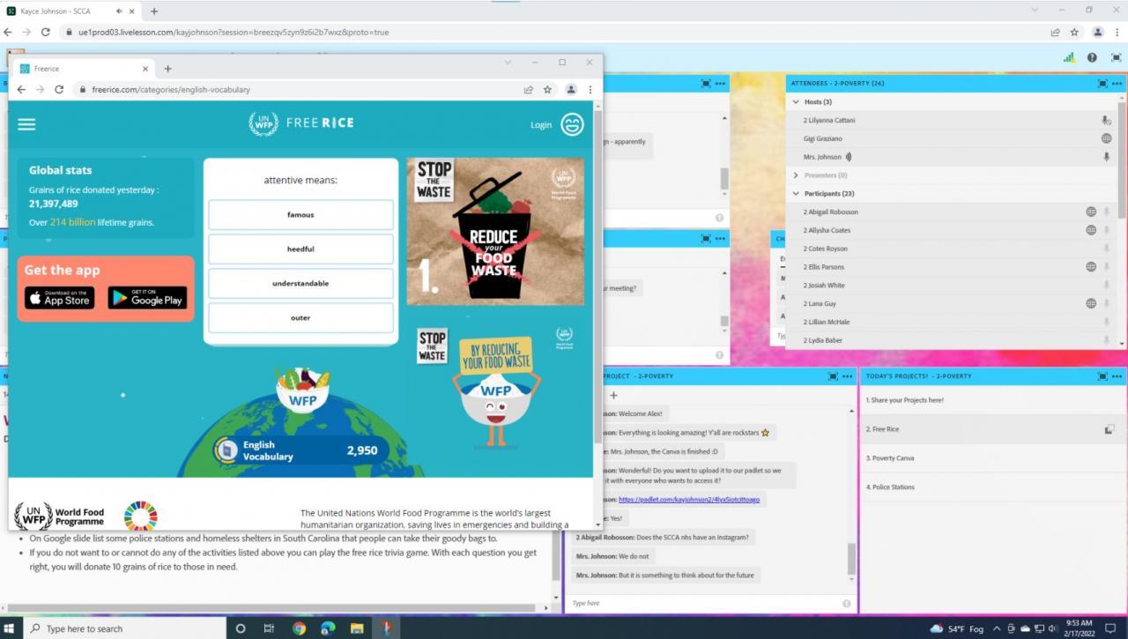Viewport: 1128px width, 639px height.
Task: Expand the Presenters (0) group
Action: point(796,175)
